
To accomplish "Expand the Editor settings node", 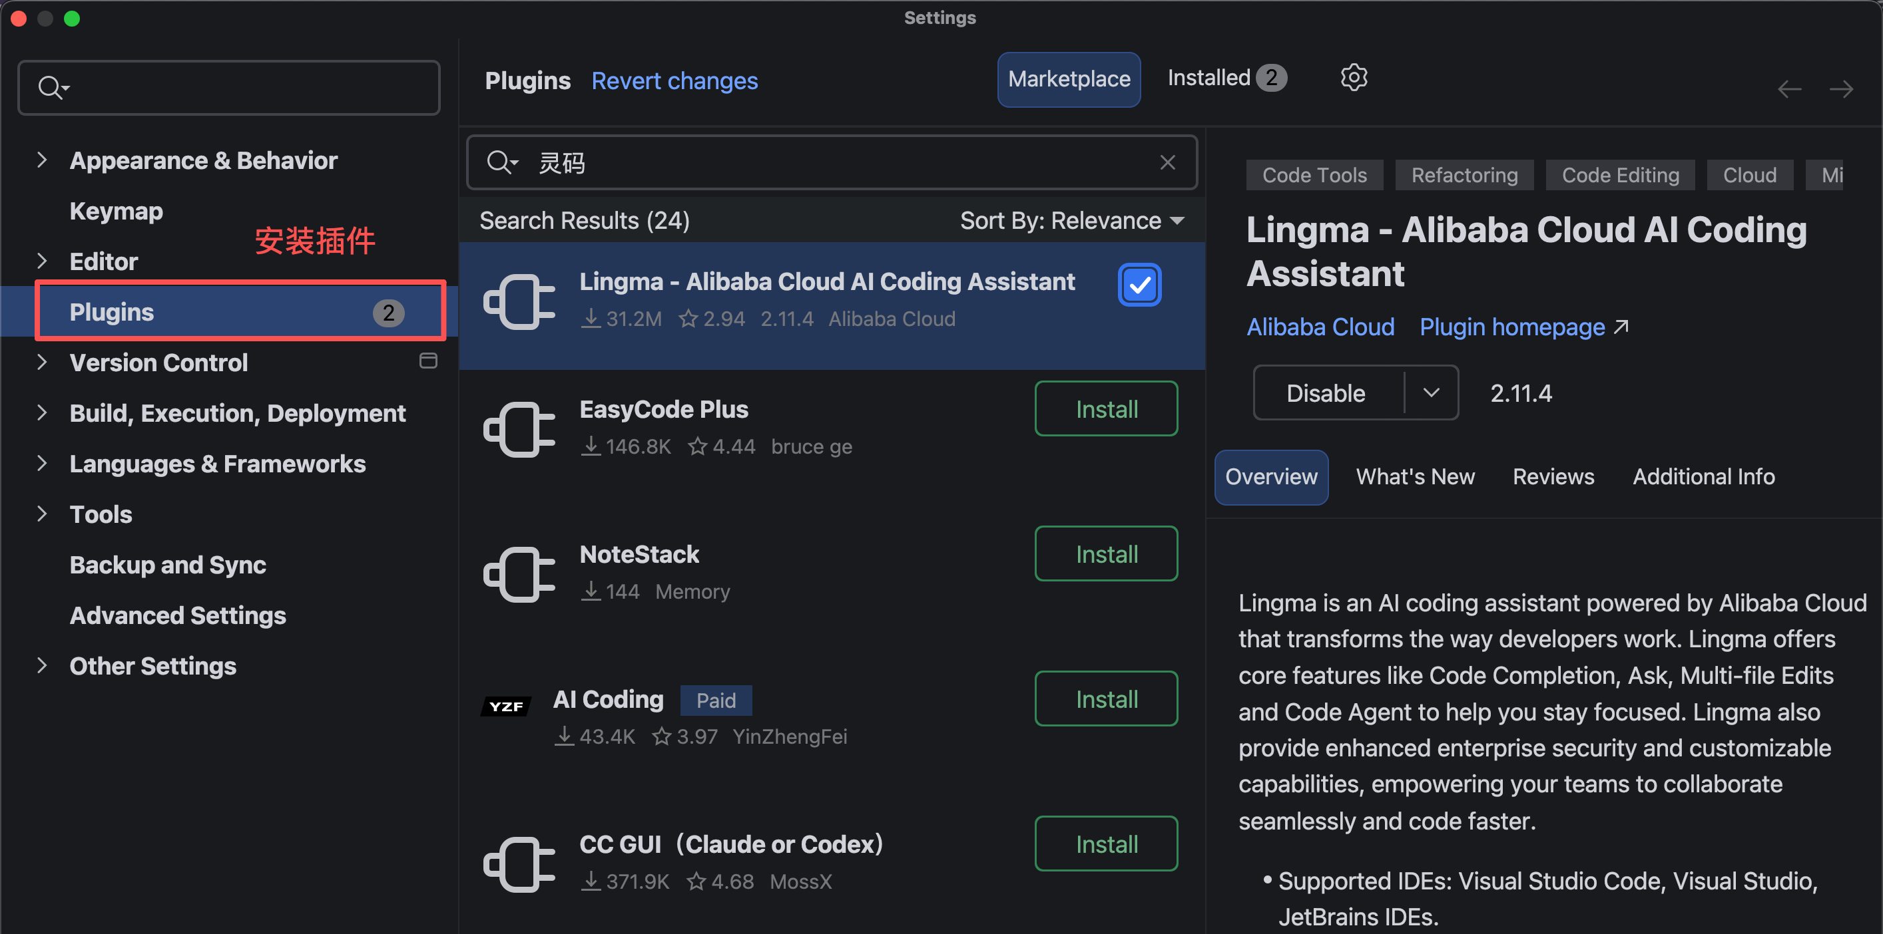I will click(42, 261).
